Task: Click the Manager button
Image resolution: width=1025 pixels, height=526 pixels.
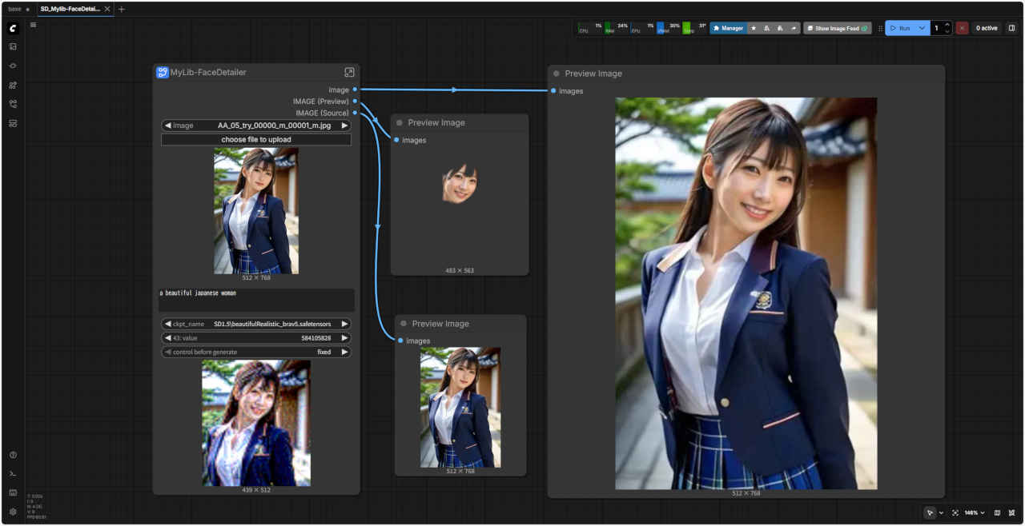Action: click(728, 28)
